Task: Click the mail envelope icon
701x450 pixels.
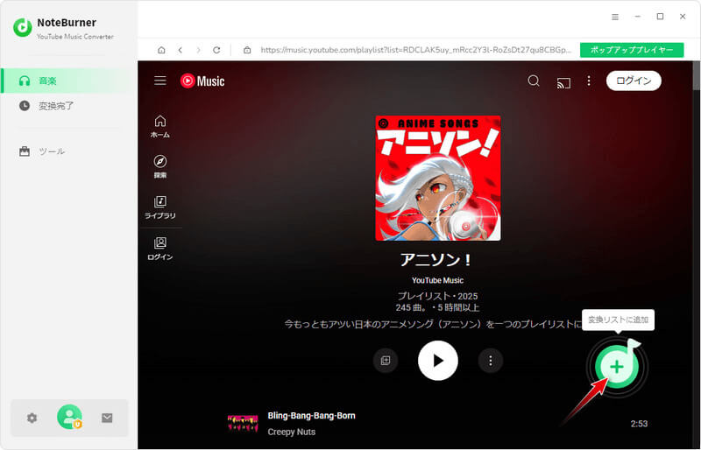Action: click(107, 418)
